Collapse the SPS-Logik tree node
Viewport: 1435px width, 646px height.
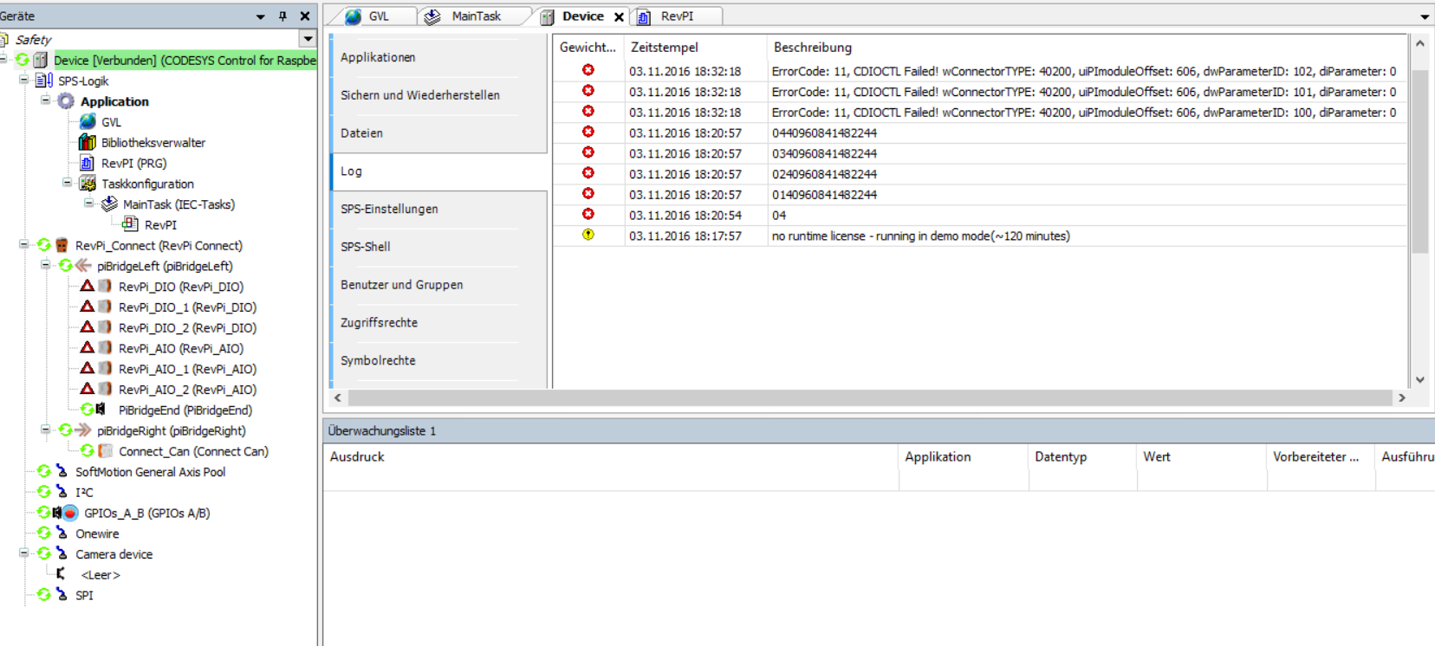[x=24, y=80]
